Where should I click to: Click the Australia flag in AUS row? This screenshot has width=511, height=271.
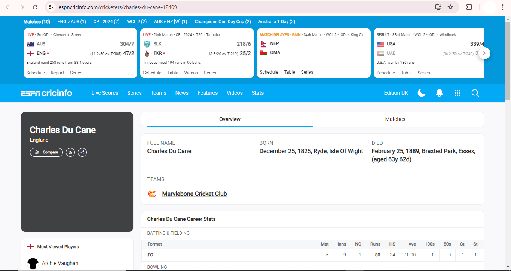point(30,44)
